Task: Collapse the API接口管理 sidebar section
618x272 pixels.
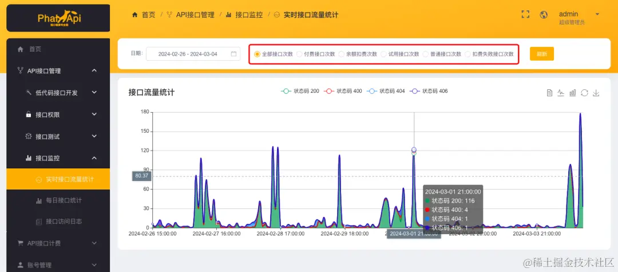Action: pyautogui.click(x=94, y=71)
